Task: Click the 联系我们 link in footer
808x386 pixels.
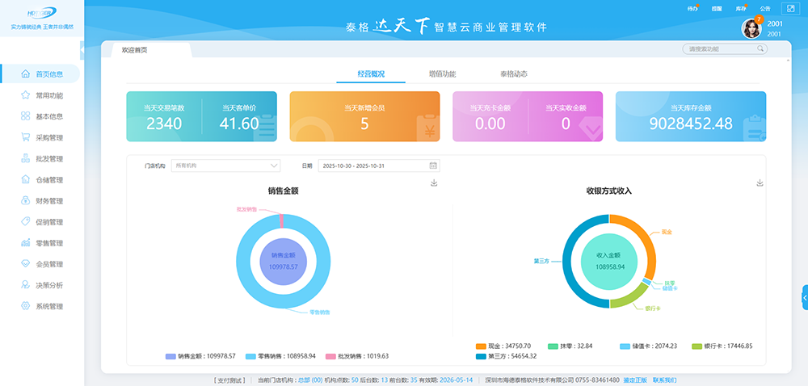Action: [x=664, y=380]
